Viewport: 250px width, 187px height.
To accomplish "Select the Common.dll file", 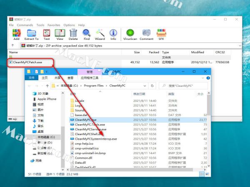I will 81,158.
